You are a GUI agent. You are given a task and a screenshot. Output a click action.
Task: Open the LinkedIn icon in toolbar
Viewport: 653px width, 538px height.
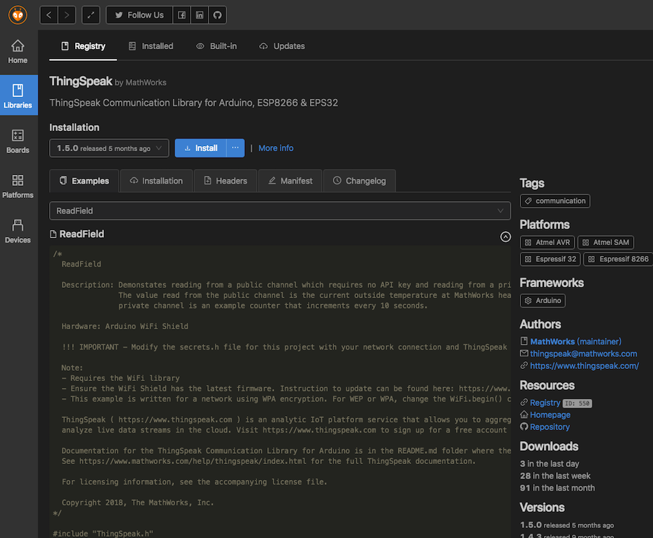pyautogui.click(x=200, y=15)
